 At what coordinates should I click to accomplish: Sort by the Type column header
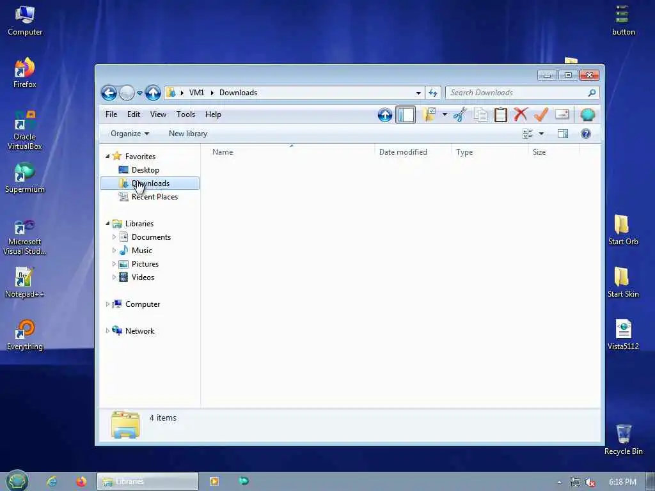489,152
